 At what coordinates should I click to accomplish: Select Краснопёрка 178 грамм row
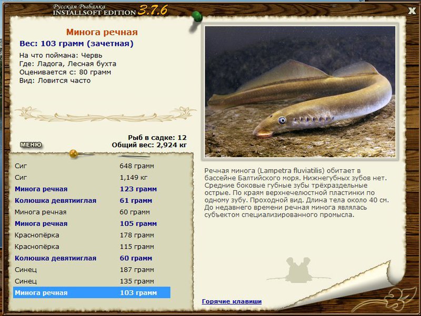tap(92, 235)
